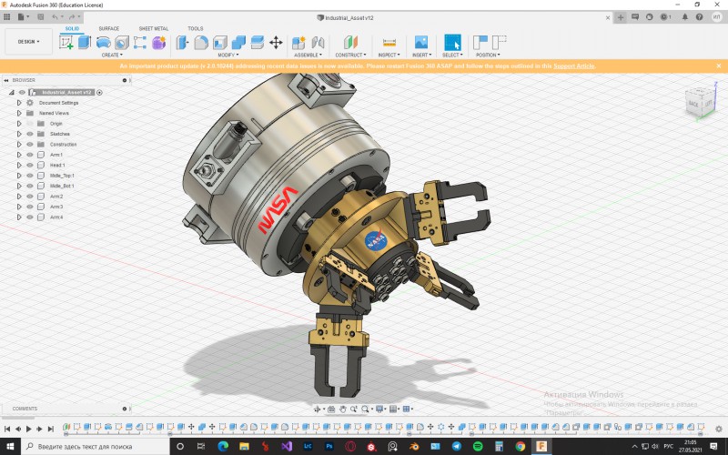Show the Origin folder

coord(29,123)
